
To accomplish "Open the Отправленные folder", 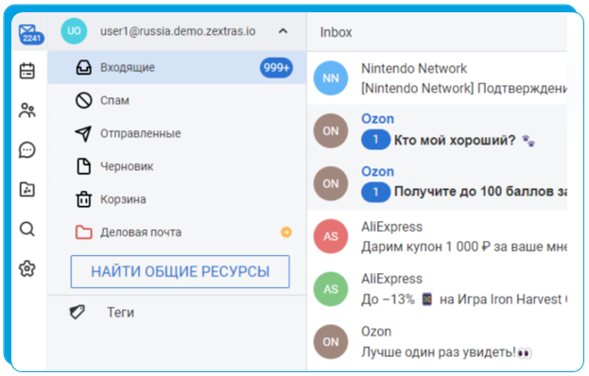I will pyautogui.click(x=177, y=133).
